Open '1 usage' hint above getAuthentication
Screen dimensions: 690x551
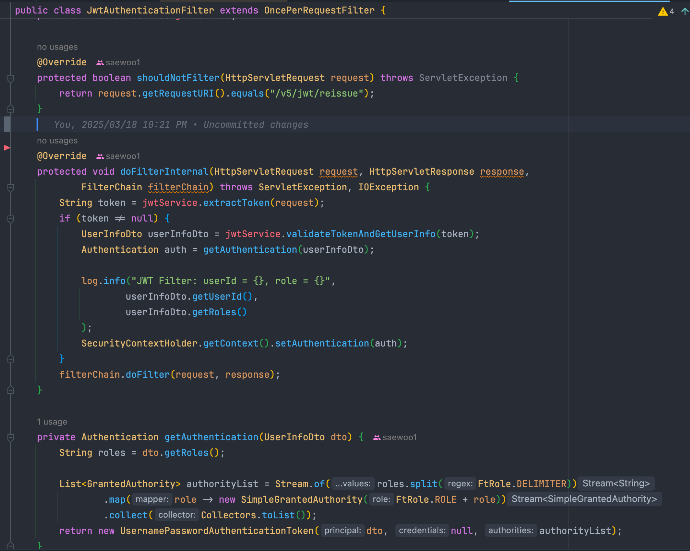tap(52, 422)
